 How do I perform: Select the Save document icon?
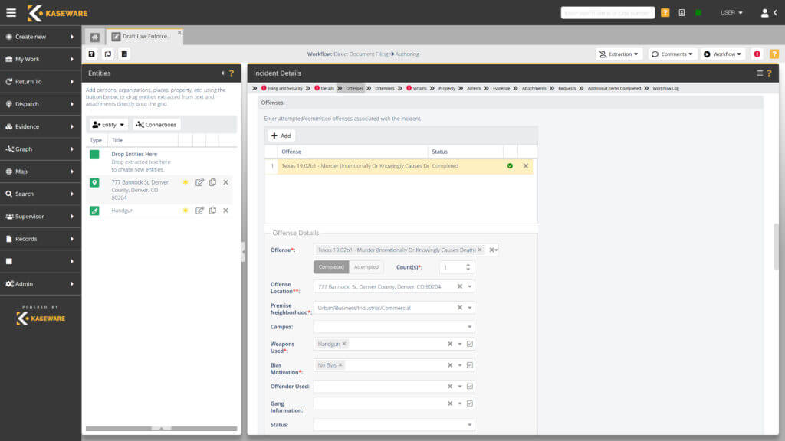pos(92,54)
